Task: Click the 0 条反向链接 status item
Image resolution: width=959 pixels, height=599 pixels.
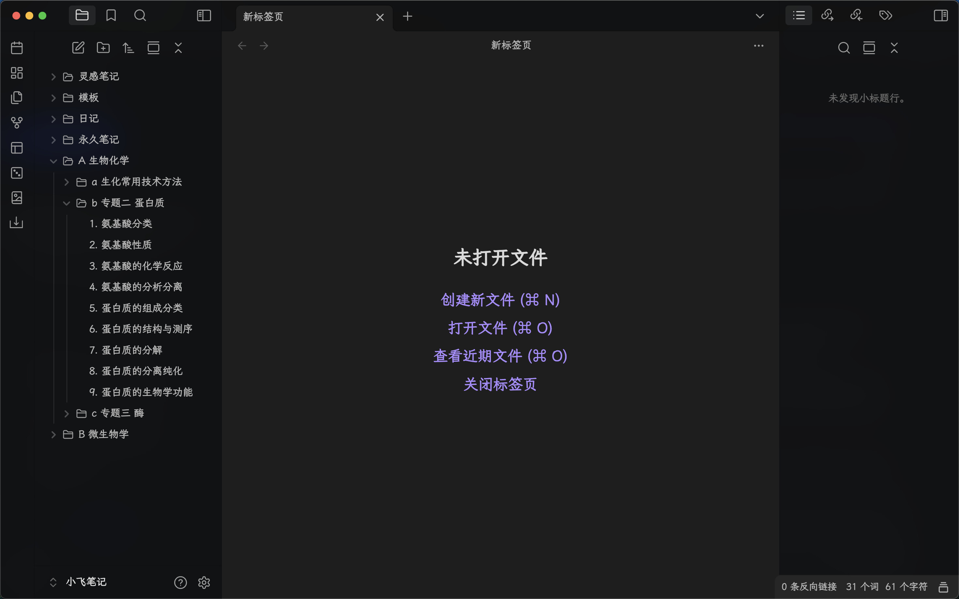Action: pos(809,587)
